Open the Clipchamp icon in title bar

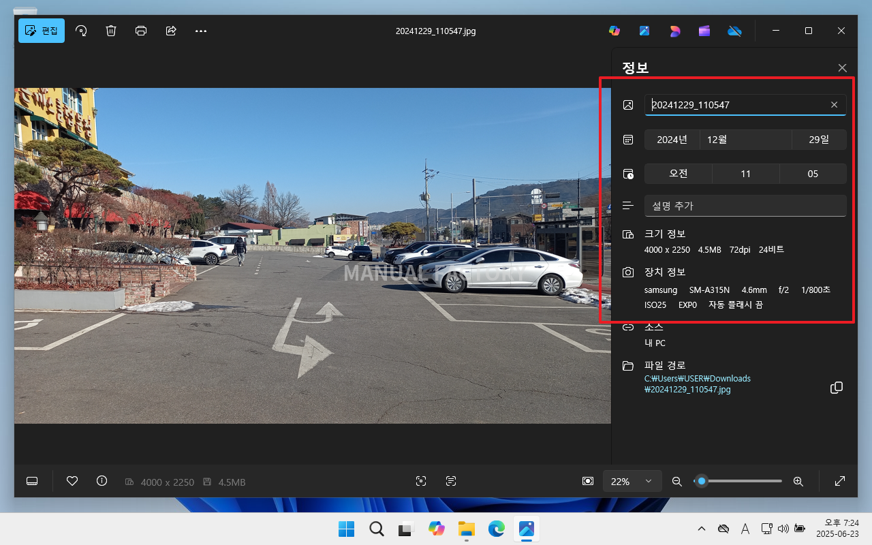point(704,31)
